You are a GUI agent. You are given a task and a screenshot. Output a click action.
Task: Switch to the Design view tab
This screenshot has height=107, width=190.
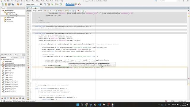[x=34, y=11]
